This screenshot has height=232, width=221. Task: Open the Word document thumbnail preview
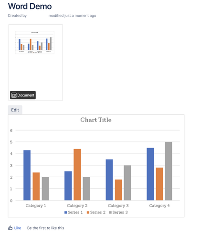pos(35,62)
